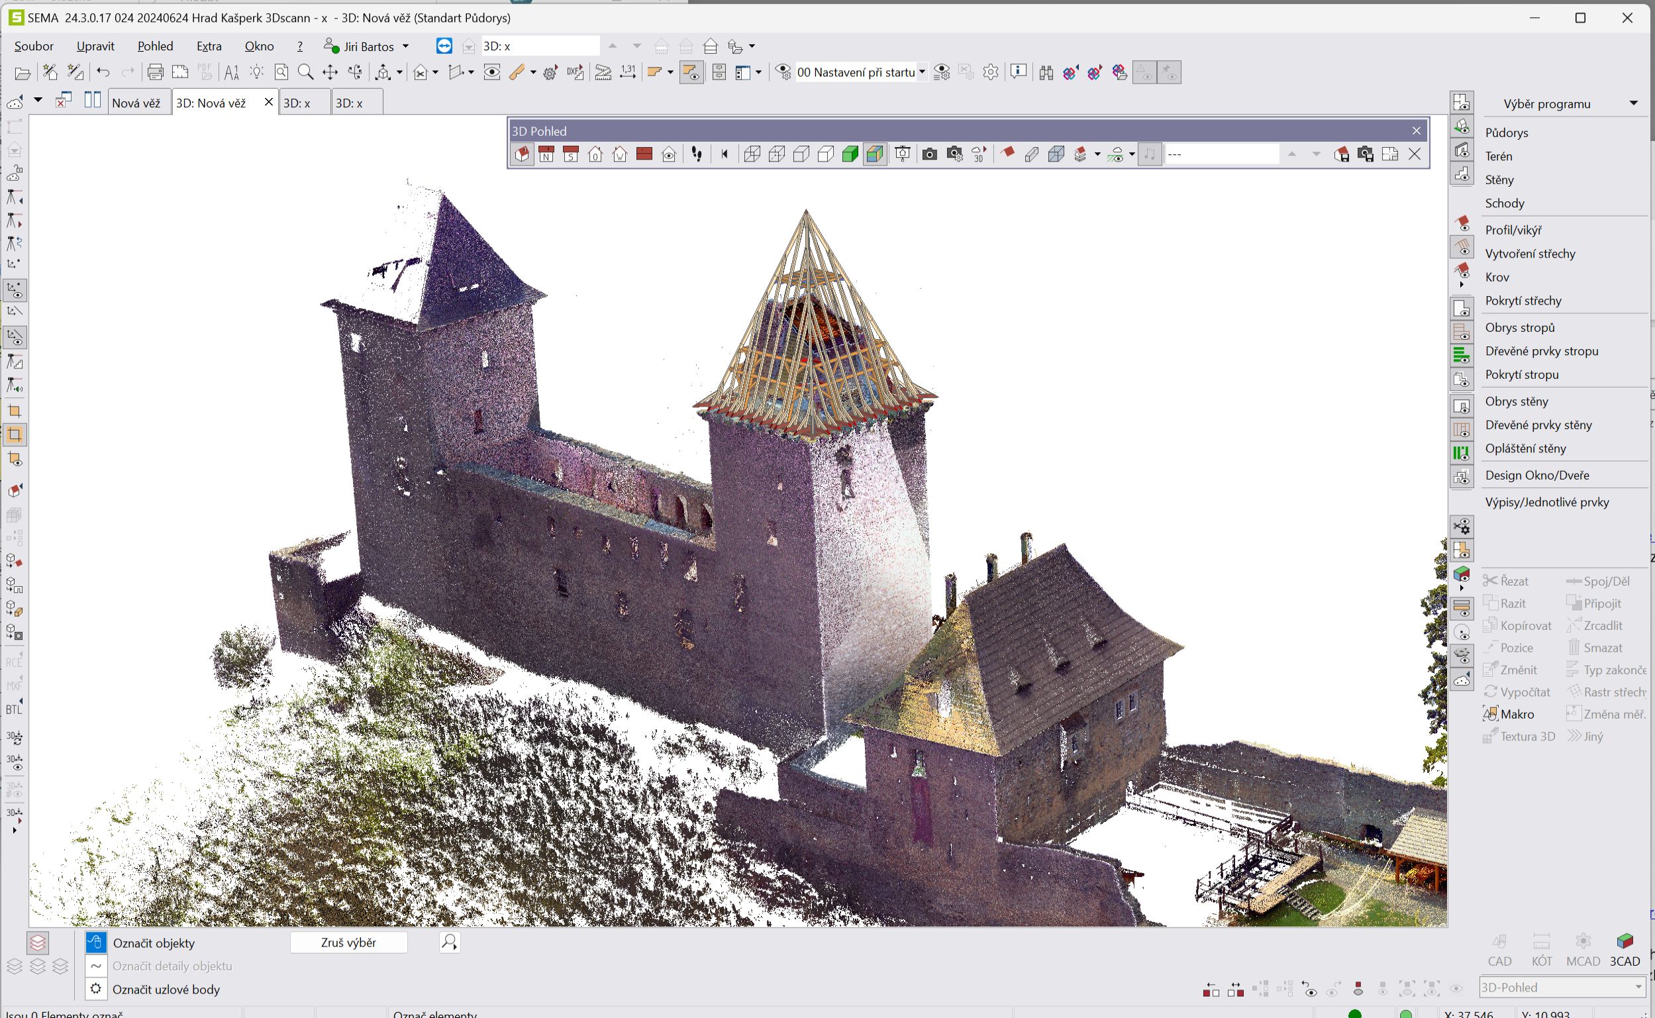The height and width of the screenshot is (1018, 1655).
Task: Open the Jiri Bartos user dropdown
Action: tap(405, 46)
